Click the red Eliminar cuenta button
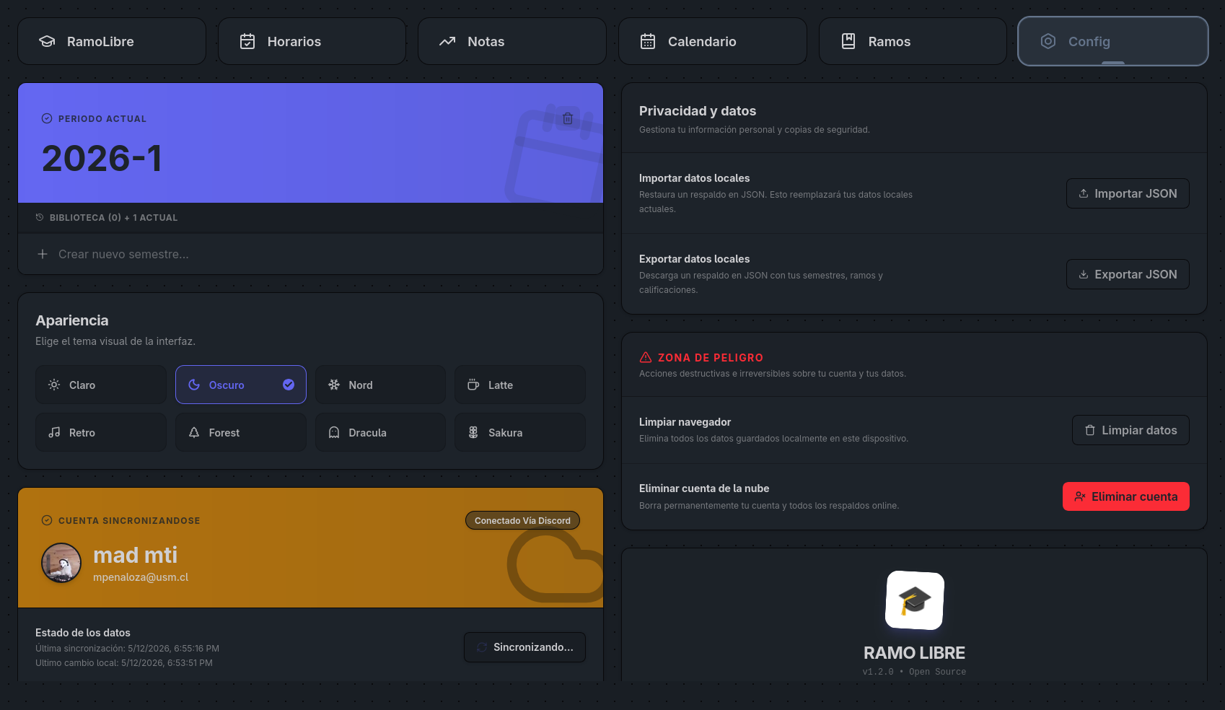1225x710 pixels. [1126, 496]
